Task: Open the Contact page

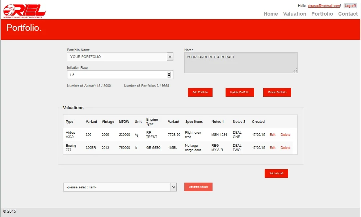Action: click(x=348, y=14)
